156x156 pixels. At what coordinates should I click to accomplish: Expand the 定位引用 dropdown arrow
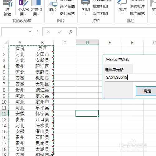coord(39,14)
